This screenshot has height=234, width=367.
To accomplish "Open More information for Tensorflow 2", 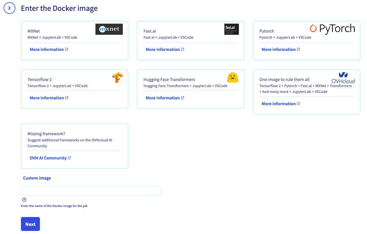I will pyautogui.click(x=49, y=98).
